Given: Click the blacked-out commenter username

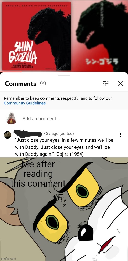Looking at the screenshot, I should 28,134.
